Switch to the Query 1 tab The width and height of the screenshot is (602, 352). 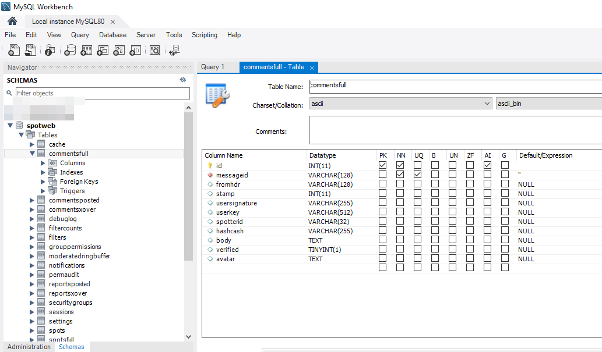[x=214, y=67]
